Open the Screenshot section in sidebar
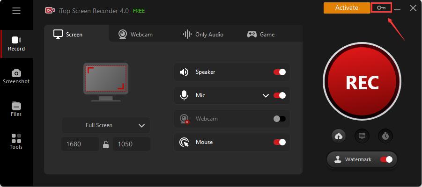This screenshot has height=187, width=422. click(16, 76)
